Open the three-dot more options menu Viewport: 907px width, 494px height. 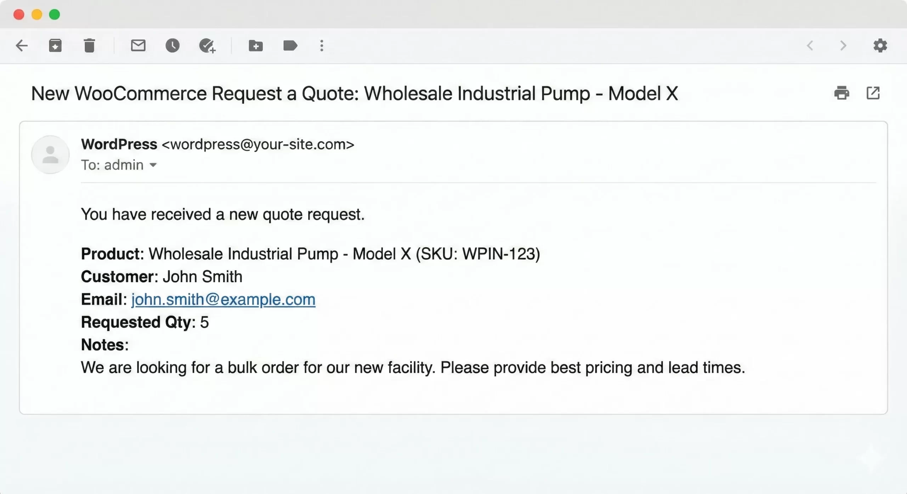[x=322, y=46]
